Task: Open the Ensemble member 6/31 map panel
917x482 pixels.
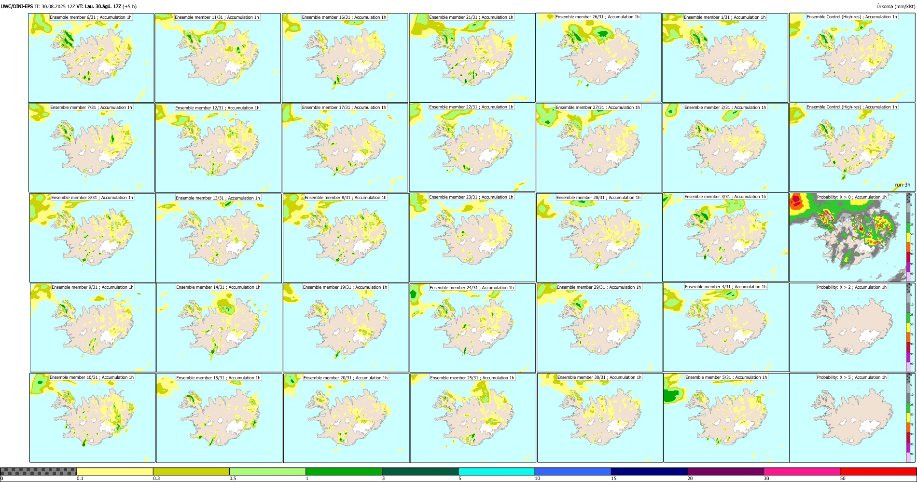Action: 91,57
